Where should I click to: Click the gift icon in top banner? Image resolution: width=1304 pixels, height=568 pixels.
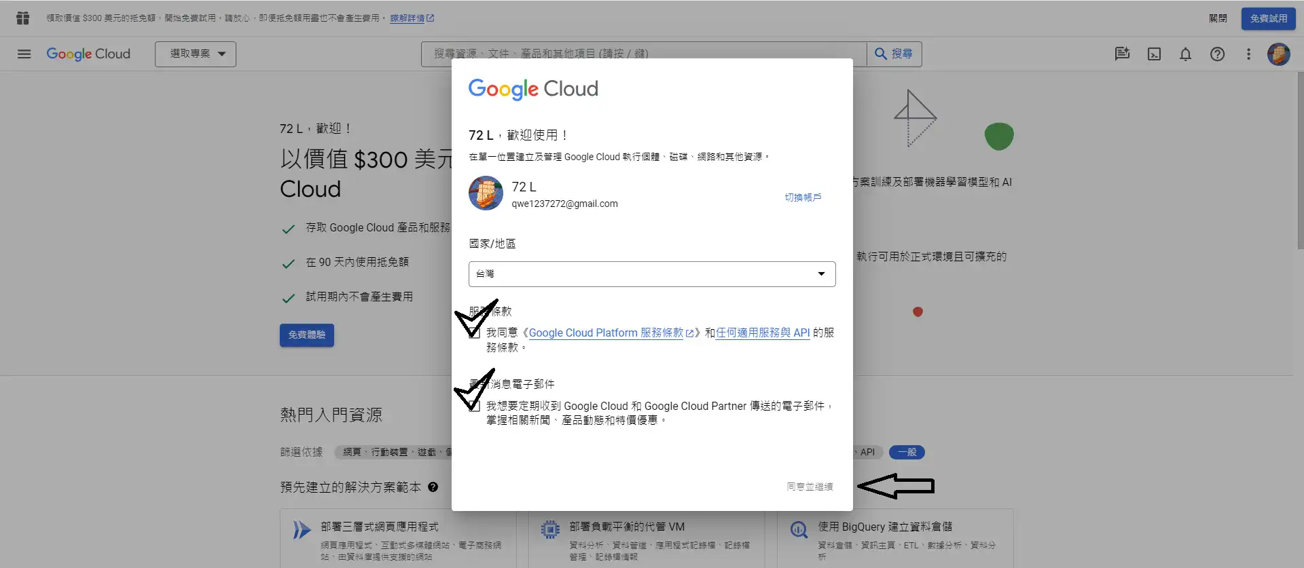click(22, 18)
